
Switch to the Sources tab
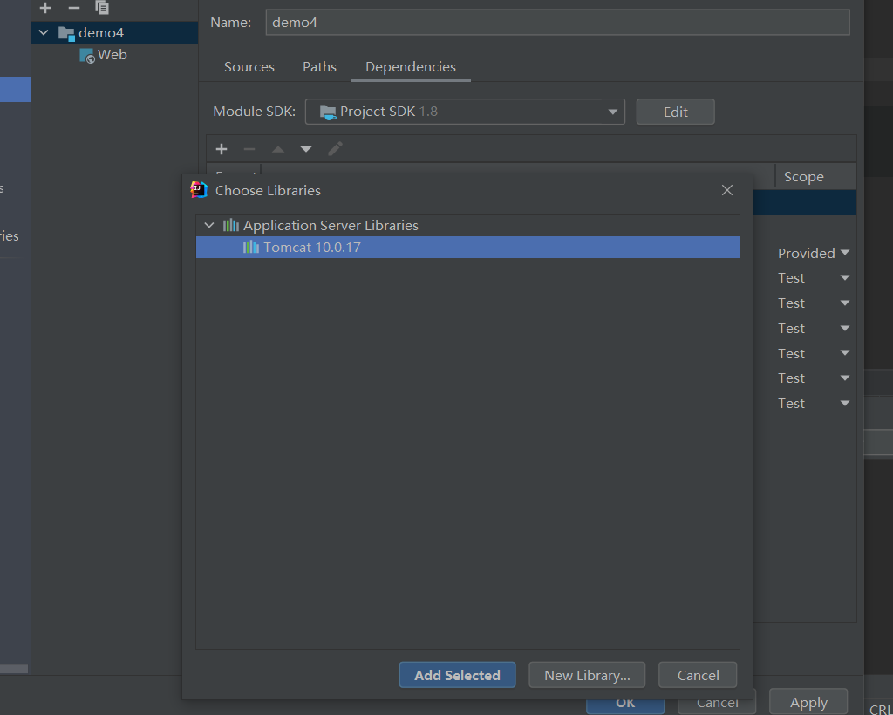click(x=249, y=66)
